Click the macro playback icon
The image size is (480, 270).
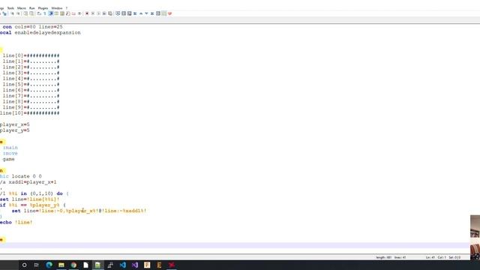[x=98, y=13]
